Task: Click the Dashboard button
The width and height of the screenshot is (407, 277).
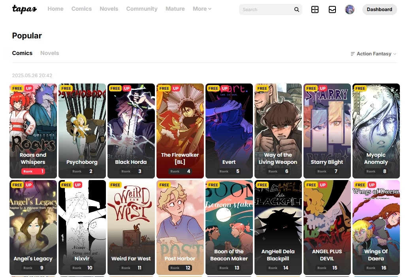Action: [x=379, y=9]
